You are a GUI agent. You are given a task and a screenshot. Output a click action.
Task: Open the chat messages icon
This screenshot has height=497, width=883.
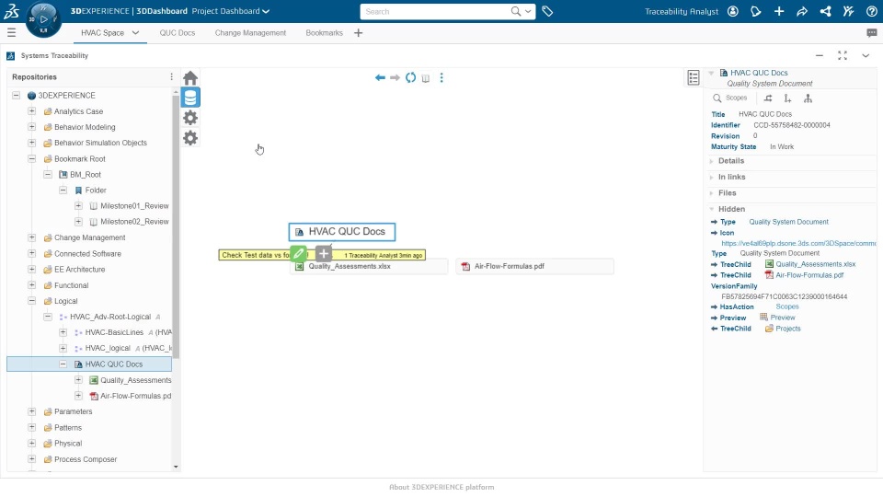[871, 33]
